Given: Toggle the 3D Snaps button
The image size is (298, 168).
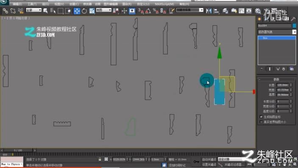Looking at the screenshot, I should [141, 11].
